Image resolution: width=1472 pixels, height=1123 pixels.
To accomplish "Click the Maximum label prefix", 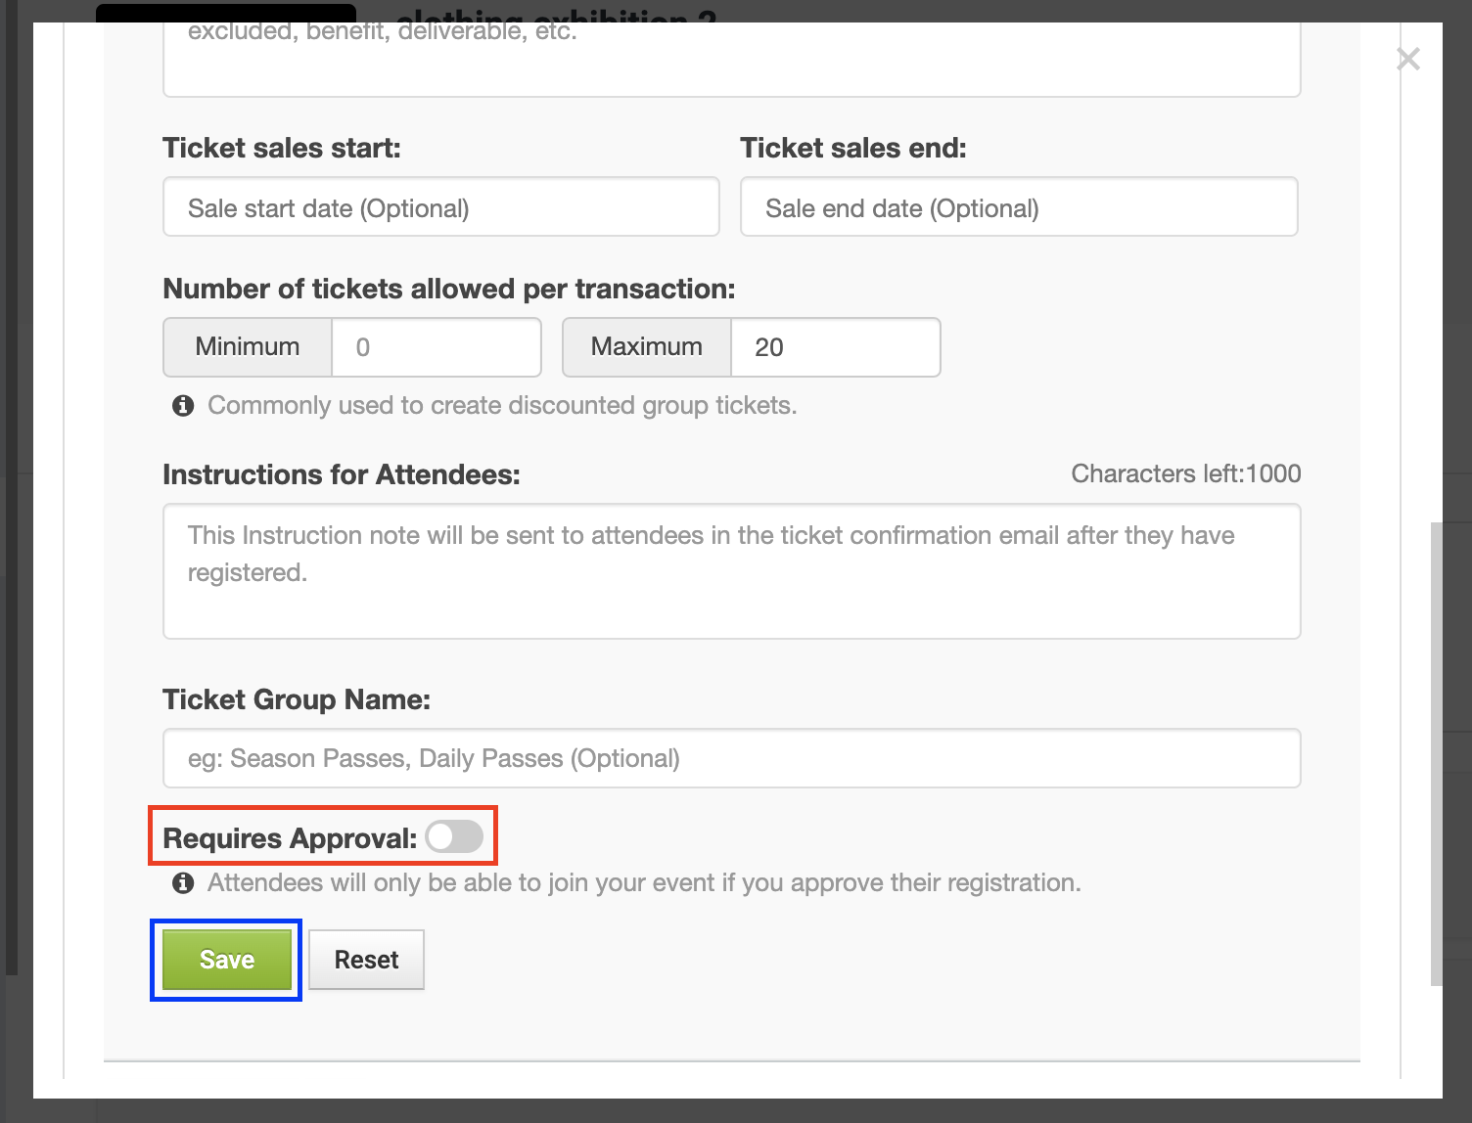I will [x=645, y=347].
